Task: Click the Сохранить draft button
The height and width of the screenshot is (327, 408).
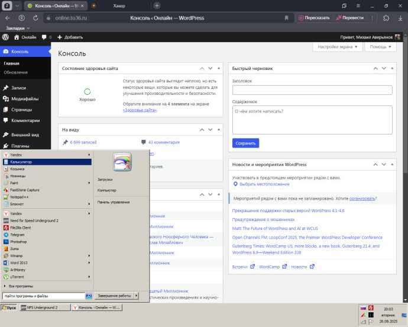Action: 245,143
